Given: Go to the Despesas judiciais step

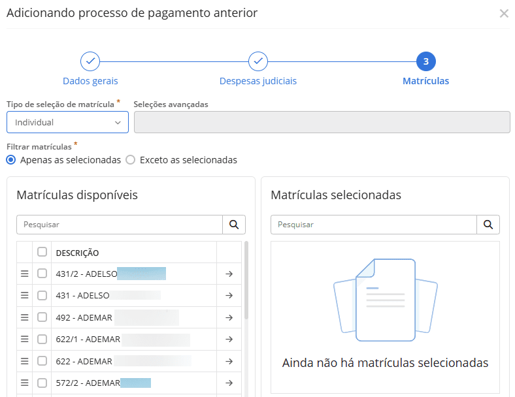Looking at the screenshot, I should 258,62.
